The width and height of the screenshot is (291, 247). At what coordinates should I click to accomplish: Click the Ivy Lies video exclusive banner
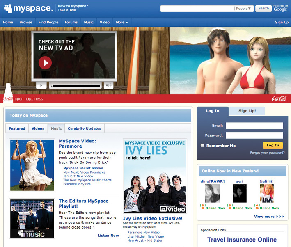pos(155,176)
